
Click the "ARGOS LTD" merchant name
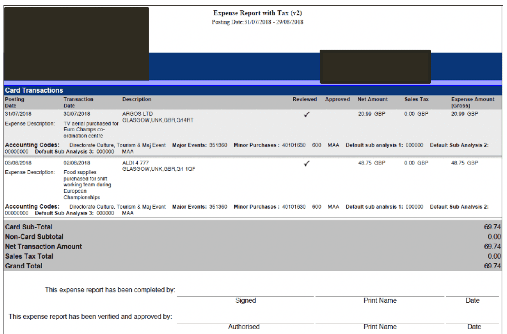[137, 114]
